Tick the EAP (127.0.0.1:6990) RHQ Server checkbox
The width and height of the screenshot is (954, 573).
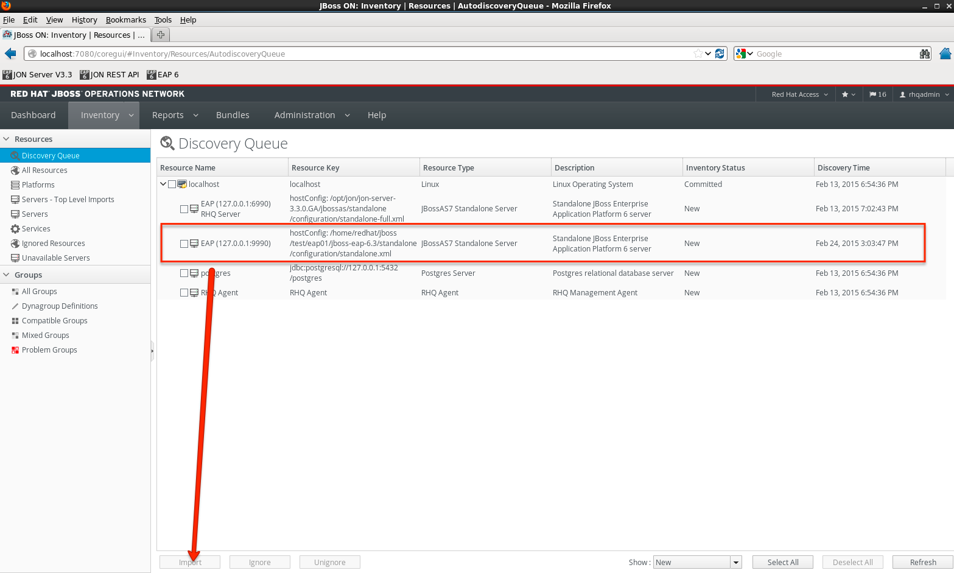click(x=184, y=209)
